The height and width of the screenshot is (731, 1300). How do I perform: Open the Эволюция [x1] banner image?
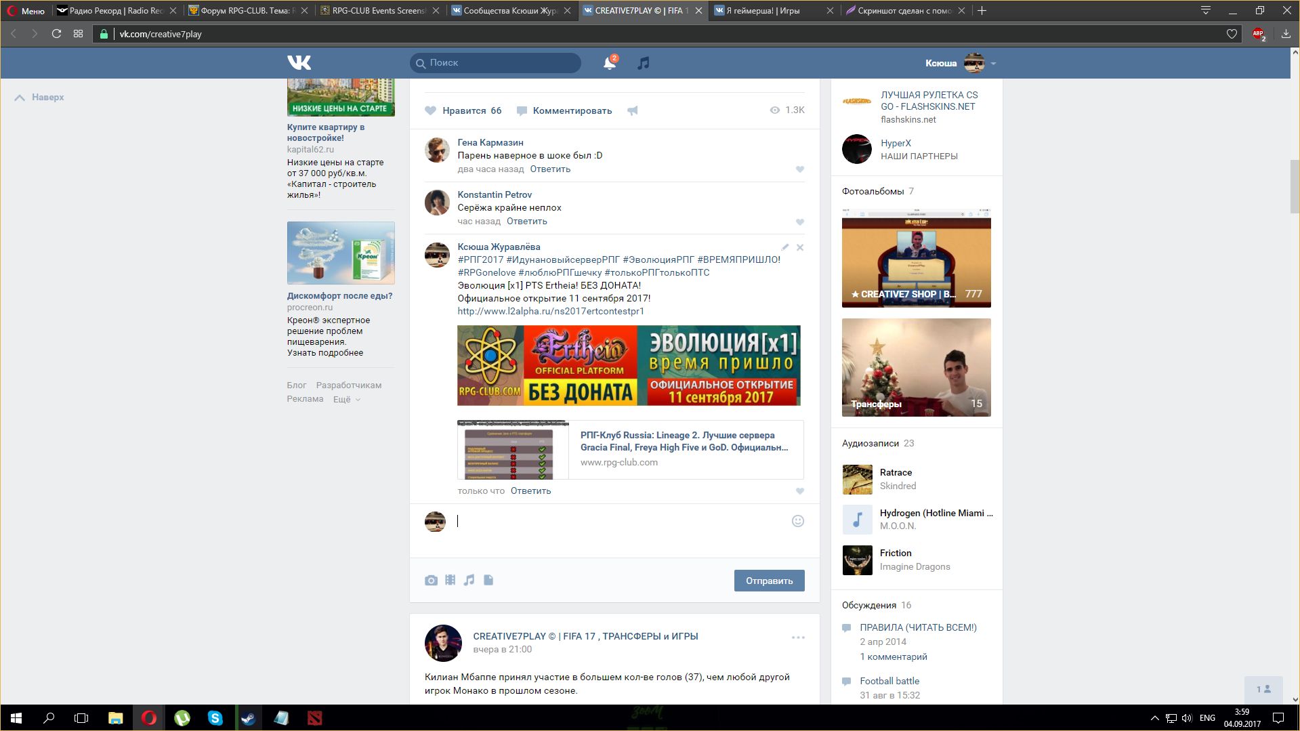[x=629, y=365]
